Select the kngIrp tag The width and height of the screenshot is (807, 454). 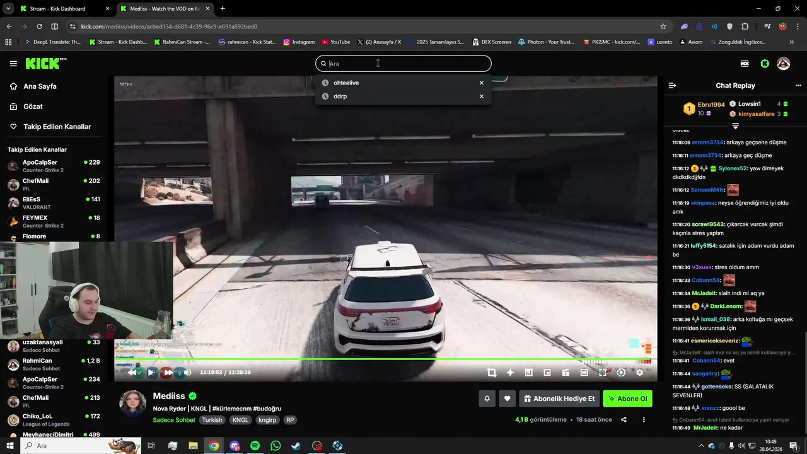click(x=267, y=420)
